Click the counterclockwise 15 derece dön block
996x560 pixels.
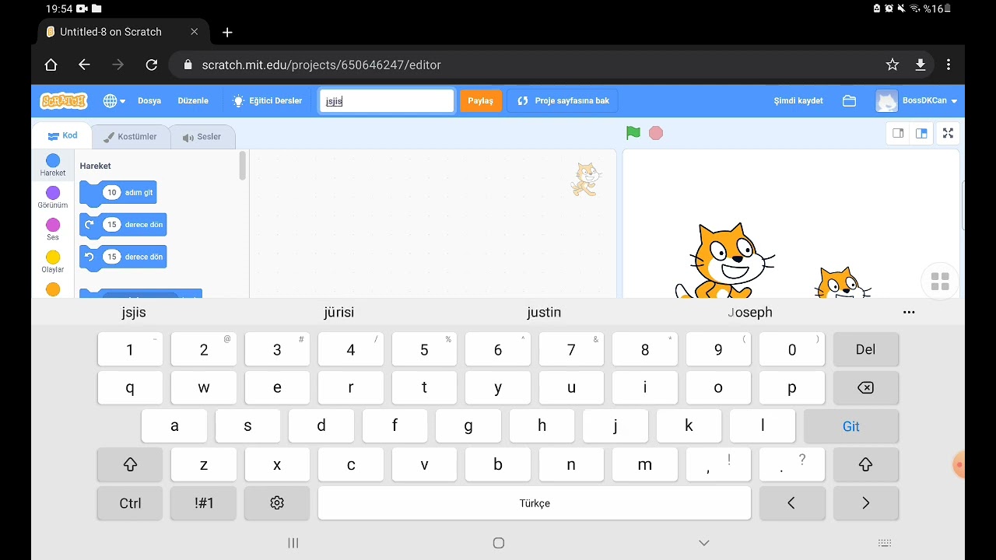pos(123,257)
